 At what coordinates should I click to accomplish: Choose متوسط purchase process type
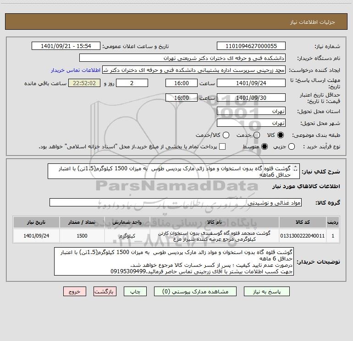265,146
